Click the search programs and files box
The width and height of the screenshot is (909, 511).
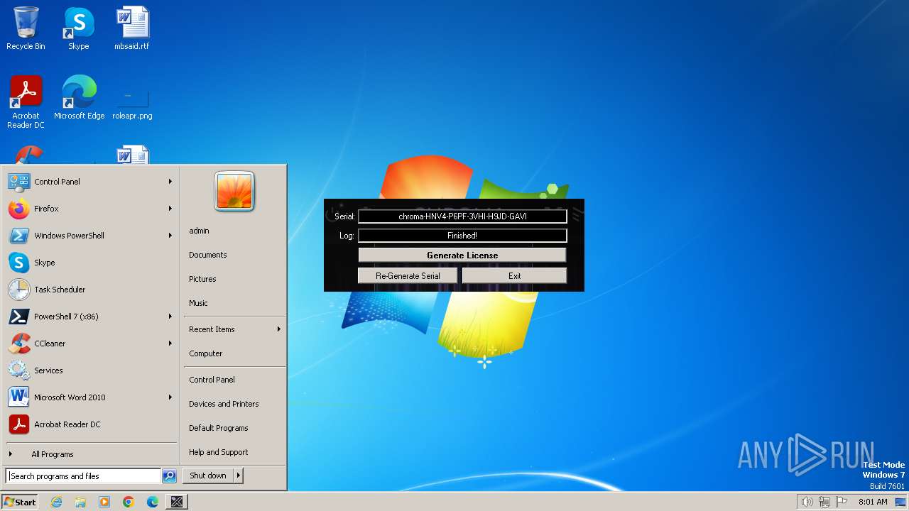click(x=83, y=476)
